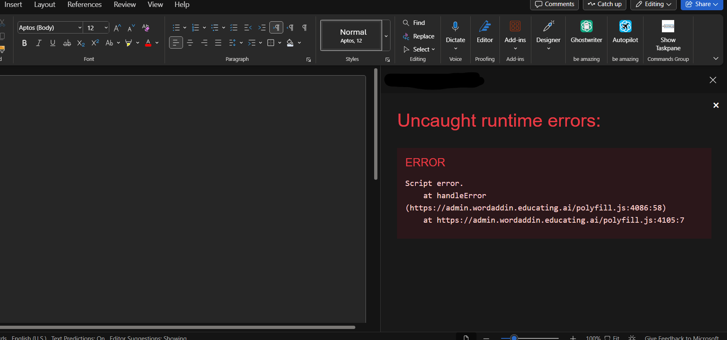The width and height of the screenshot is (727, 340).
Task: Justify text alignment
Action: [x=218, y=42]
